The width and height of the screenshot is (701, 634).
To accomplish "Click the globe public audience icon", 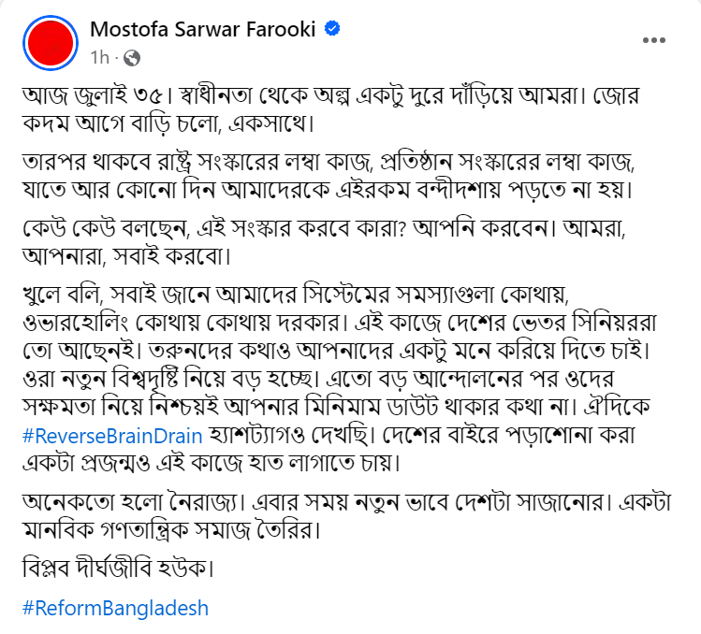I will pyautogui.click(x=132, y=58).
